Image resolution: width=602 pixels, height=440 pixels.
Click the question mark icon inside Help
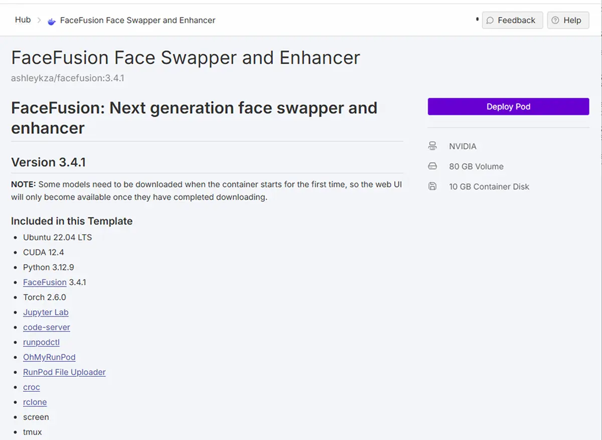click(x=555, y=20)
